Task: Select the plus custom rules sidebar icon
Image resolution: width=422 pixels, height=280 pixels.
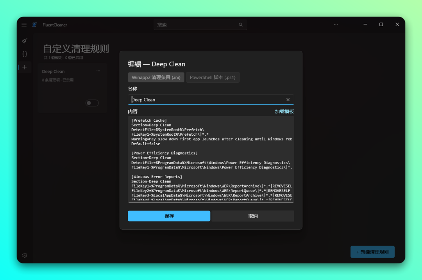Action: point(25,67)
